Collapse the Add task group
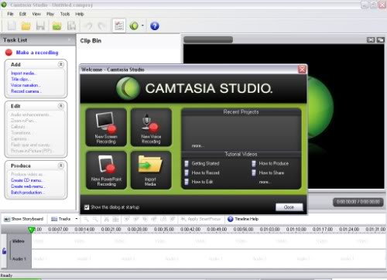 tap(60, 64)
